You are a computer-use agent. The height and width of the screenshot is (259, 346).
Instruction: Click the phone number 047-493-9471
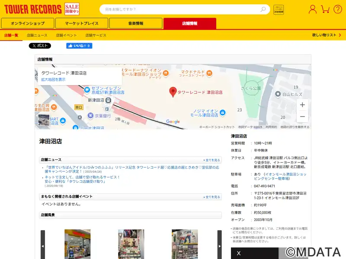[264, 186]
